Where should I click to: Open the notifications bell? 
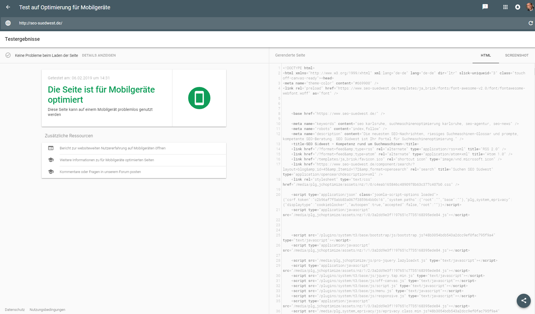(x=518, y=7)
